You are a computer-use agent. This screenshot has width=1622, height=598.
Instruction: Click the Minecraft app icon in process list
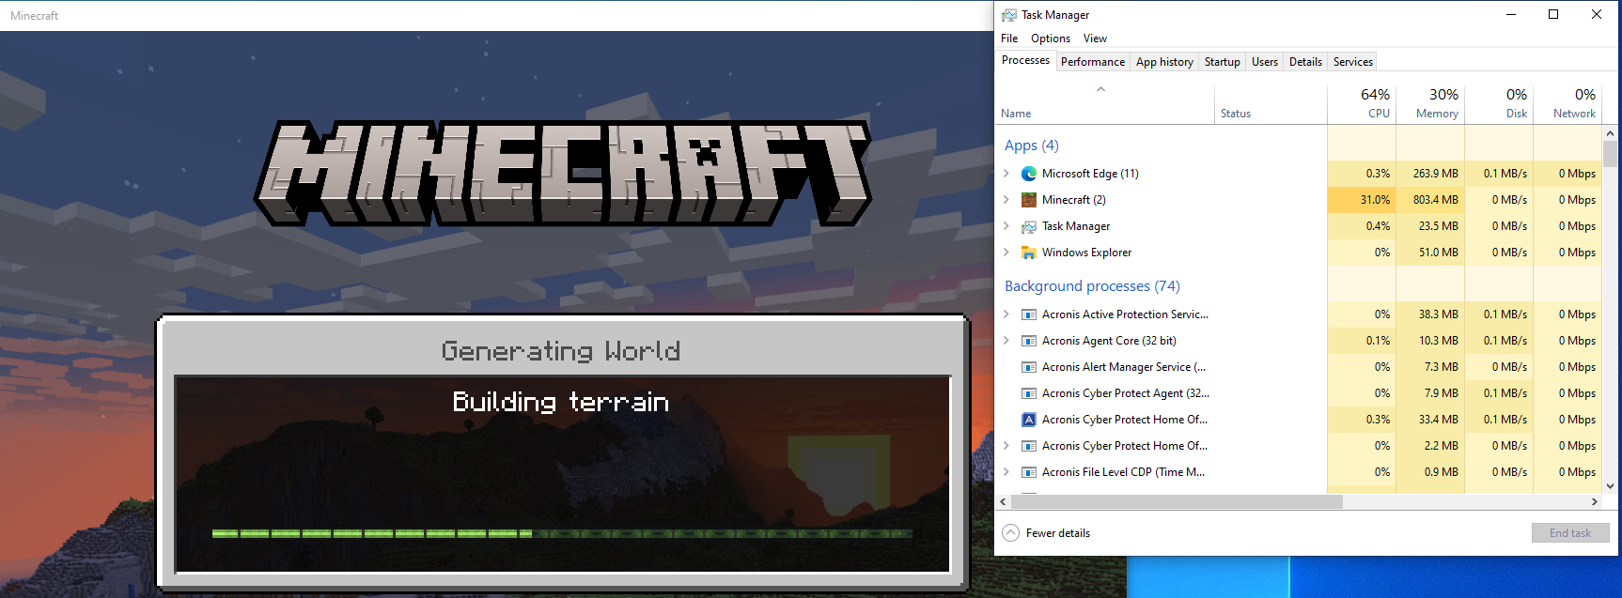point(1029,200)
